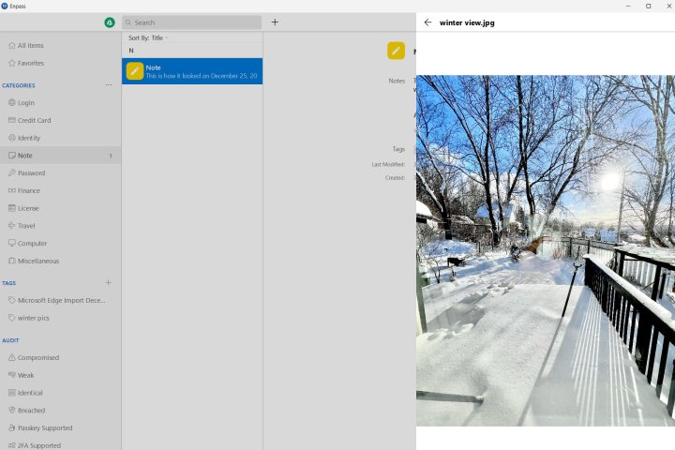This screenshot has height=450, width=675.
Task: Select the Login category
Action: (x=26, y=103)
